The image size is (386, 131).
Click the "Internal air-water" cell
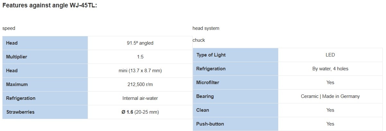(140, 98)
